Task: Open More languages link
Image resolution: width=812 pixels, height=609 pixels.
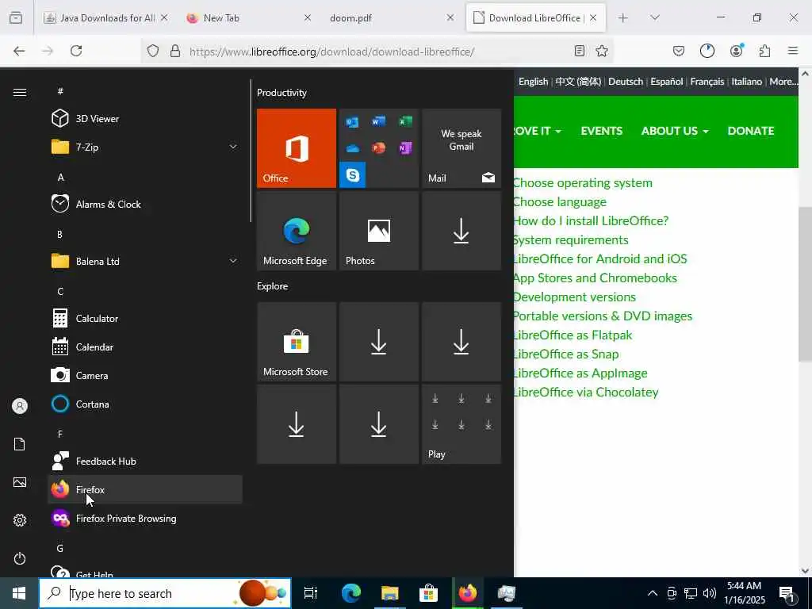Action: point(783,82)
